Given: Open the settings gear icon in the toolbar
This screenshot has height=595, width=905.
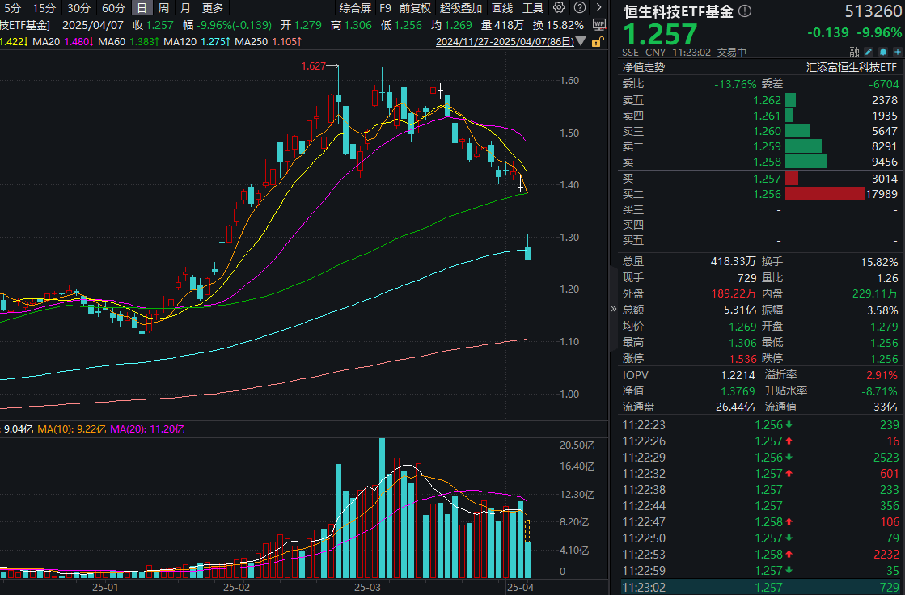Looking at the screenshot, I should click(558, 8).
